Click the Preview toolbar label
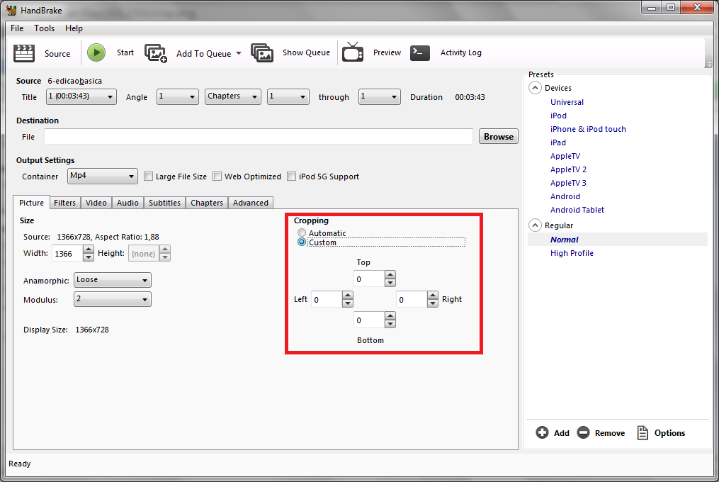 coord(387,52)
